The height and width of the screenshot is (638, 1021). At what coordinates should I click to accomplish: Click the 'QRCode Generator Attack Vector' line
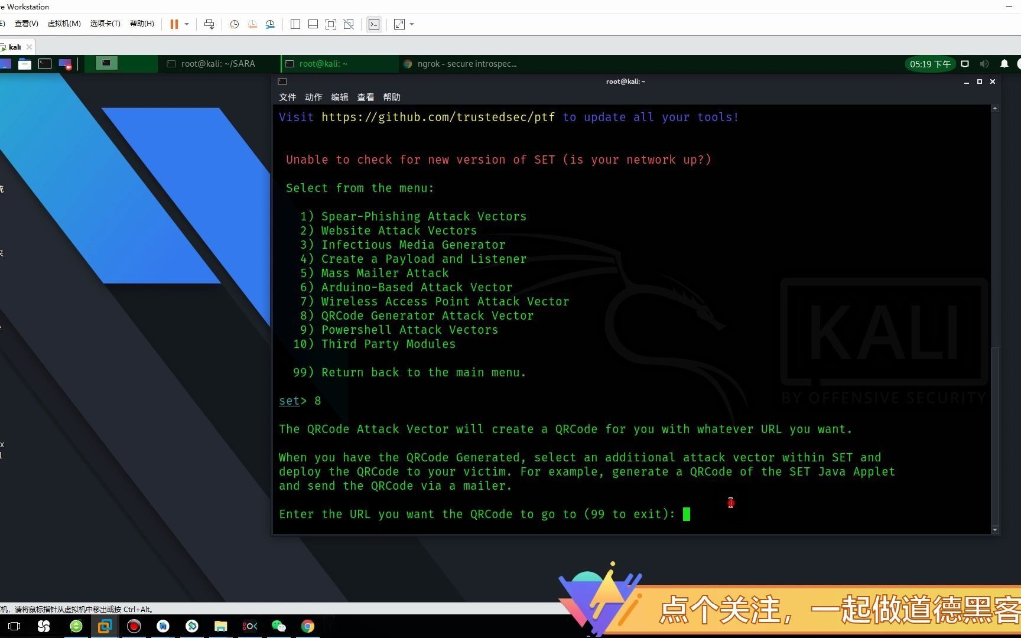click(417, 315)
